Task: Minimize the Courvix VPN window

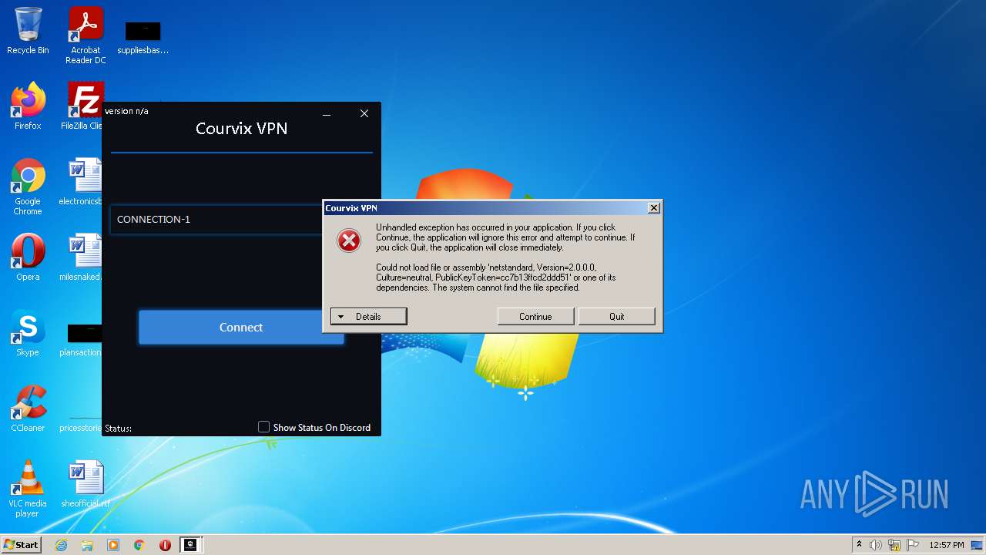Action: (327, 114)
